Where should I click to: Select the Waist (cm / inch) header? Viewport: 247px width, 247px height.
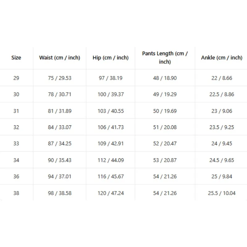tap(60, 58)
